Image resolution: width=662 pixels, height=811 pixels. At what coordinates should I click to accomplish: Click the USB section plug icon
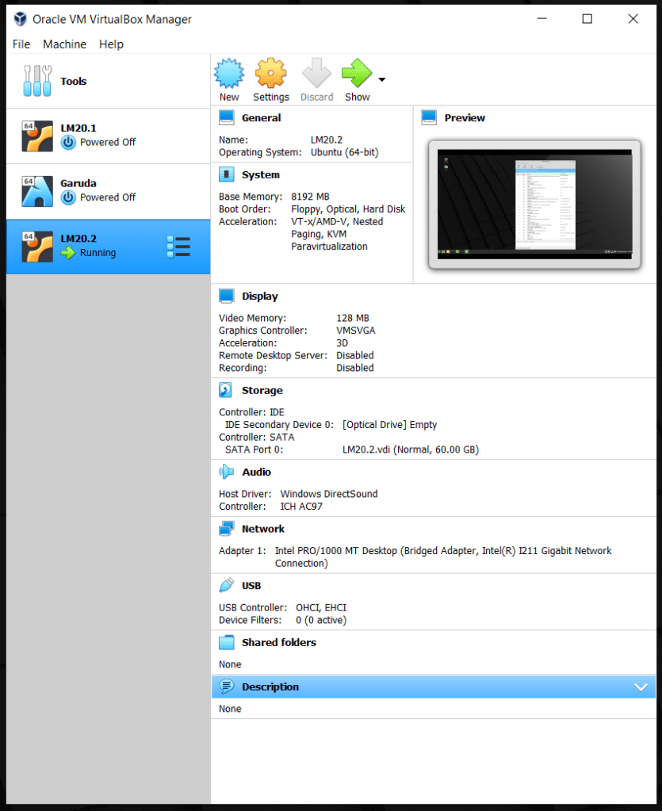point(227,586)
